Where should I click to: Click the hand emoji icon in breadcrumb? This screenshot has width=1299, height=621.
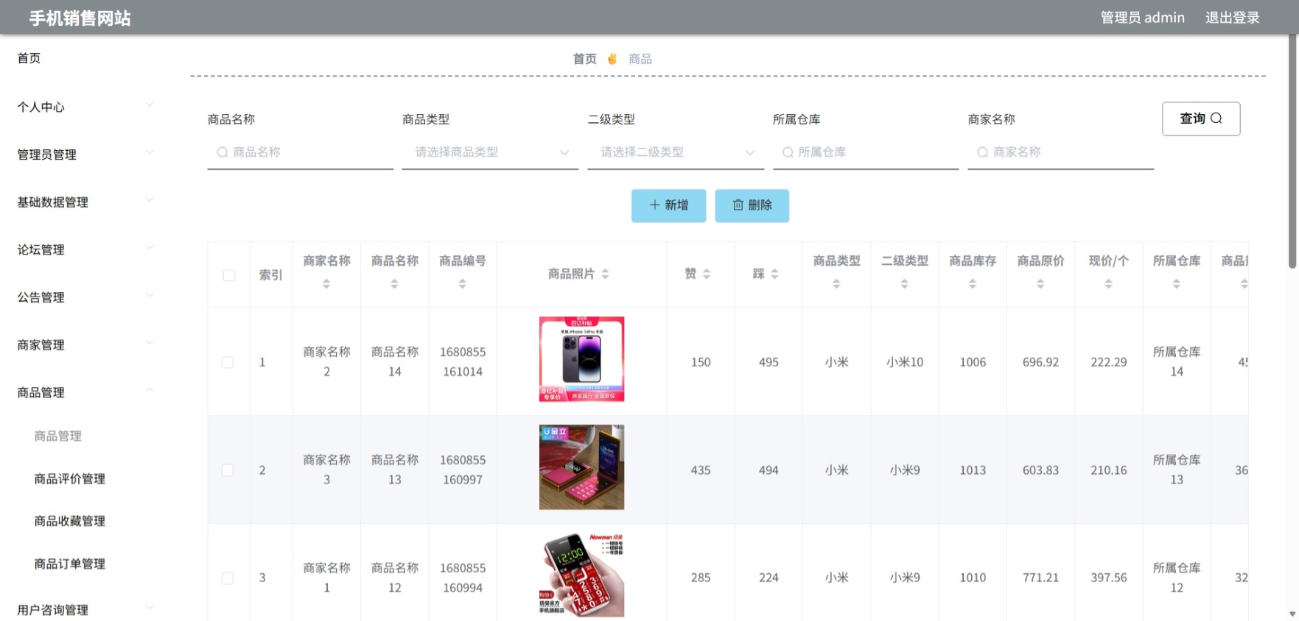point(612,59)
